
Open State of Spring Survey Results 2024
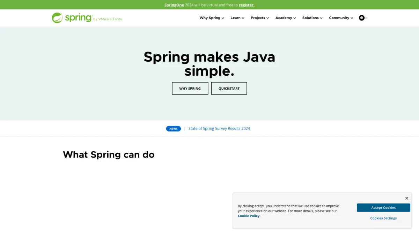219,129
